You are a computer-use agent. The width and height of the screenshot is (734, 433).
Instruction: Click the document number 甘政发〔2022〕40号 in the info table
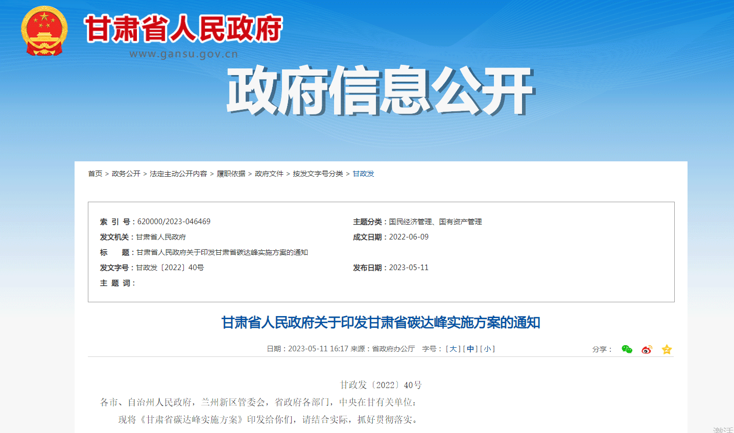(x=170, y=268)
